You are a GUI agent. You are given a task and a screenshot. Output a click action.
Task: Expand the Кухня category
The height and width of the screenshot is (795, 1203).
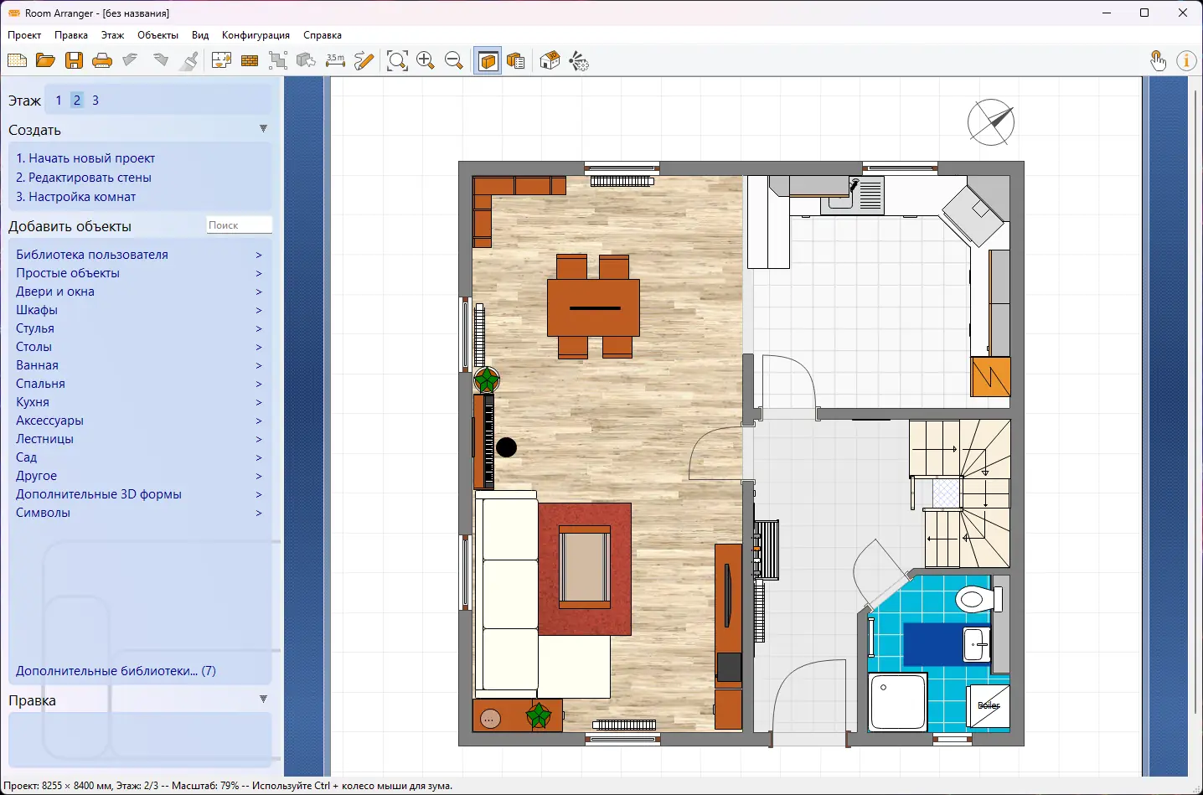click(x=139, y=402)
